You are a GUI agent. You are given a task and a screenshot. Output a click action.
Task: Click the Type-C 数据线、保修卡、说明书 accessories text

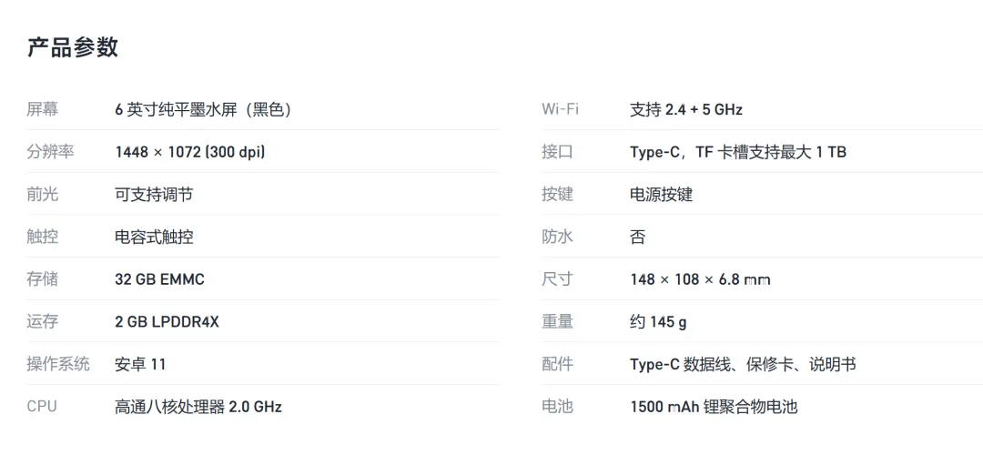743,364
